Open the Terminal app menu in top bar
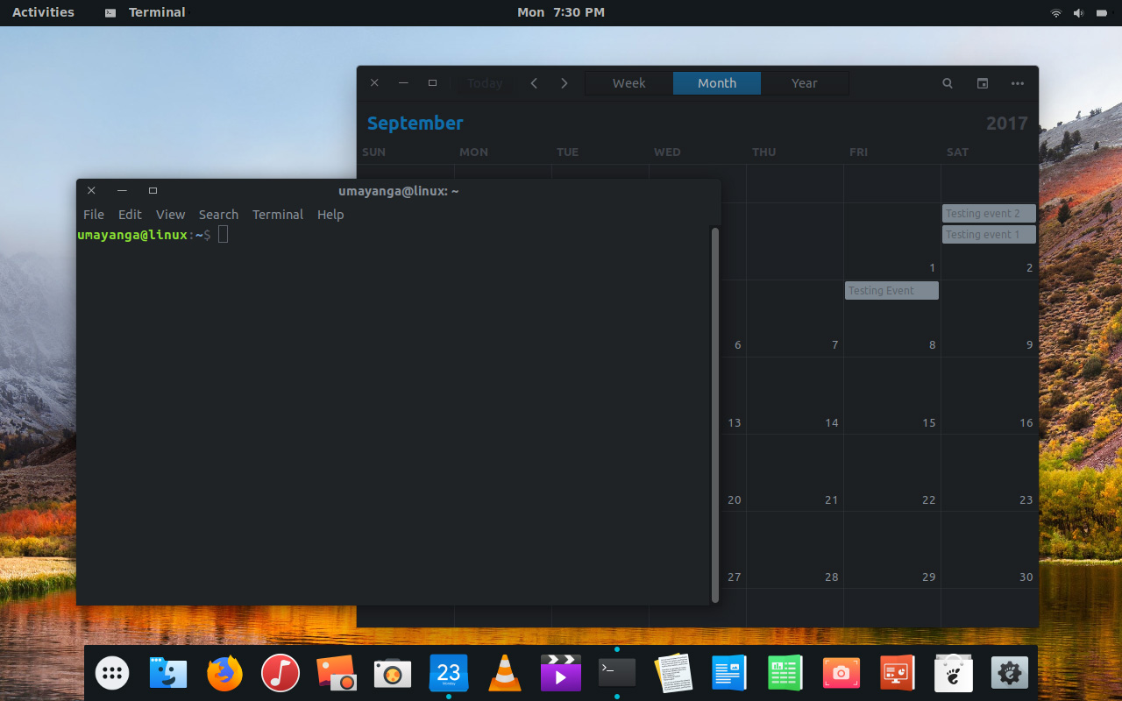The image size is (1122, 701). click(146, 12)
